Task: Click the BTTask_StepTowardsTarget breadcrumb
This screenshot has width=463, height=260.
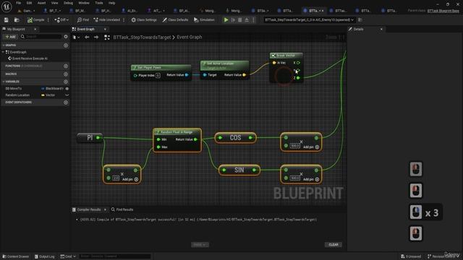Action: (x=142, y=38)
